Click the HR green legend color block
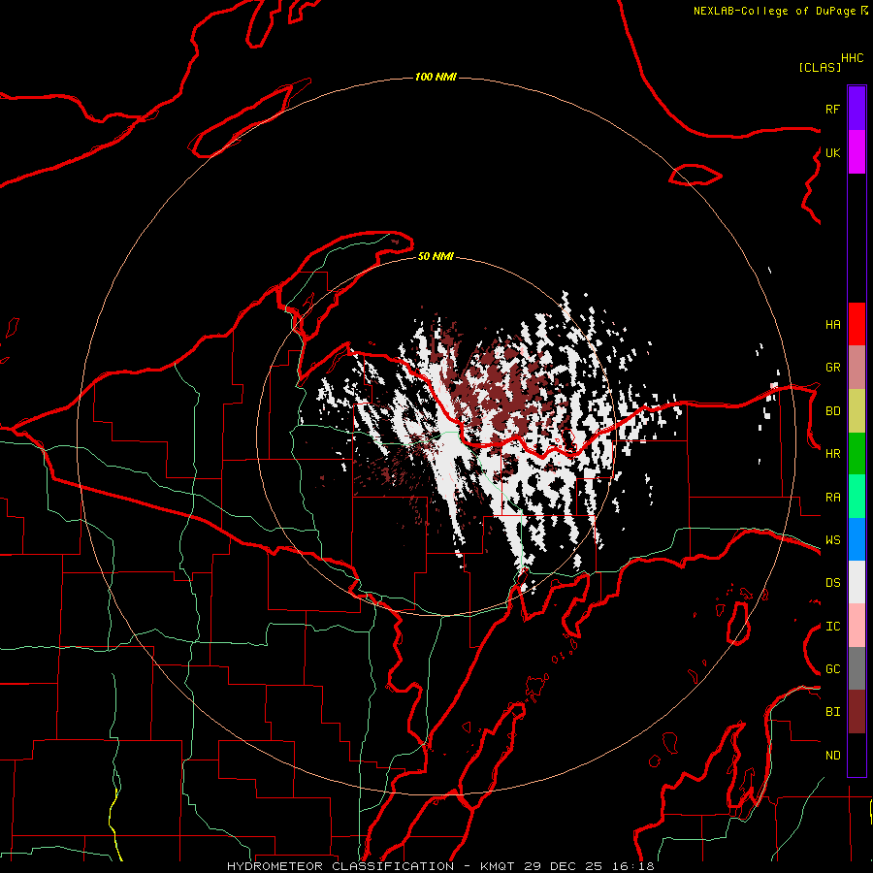 (857, 454)
